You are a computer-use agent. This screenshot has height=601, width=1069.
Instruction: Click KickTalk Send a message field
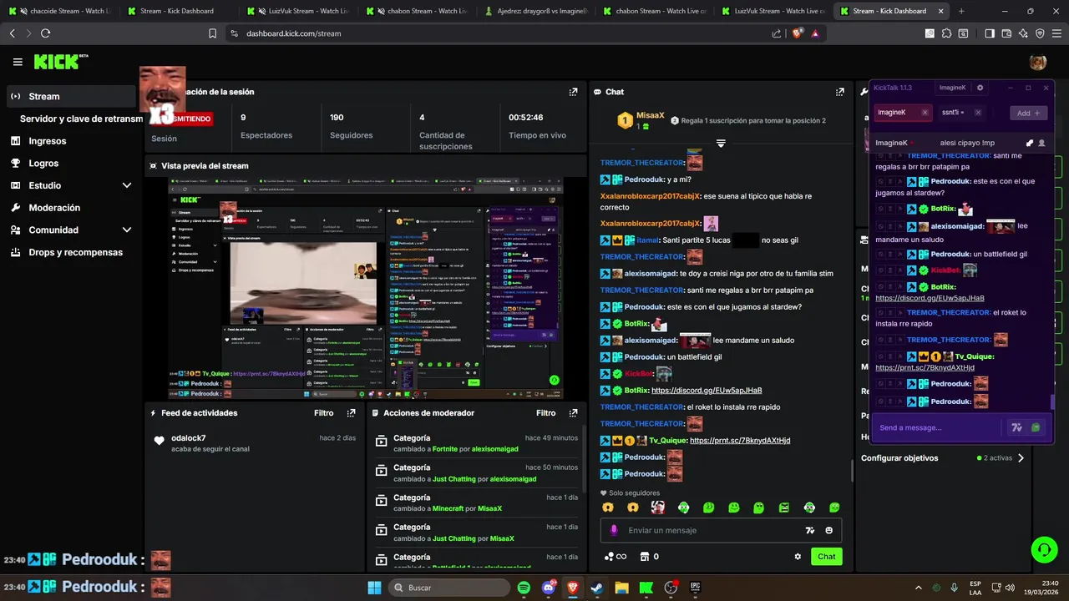click(939, 427)
